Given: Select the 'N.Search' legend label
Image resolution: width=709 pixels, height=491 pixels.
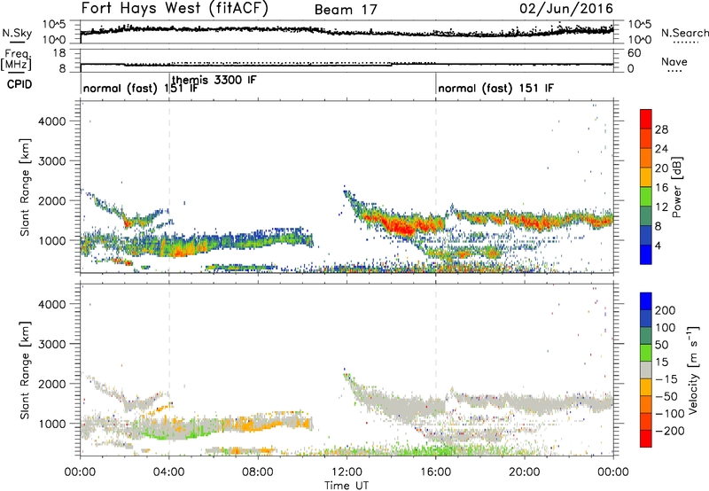Looking at the screenshot, I should (684, 33).
